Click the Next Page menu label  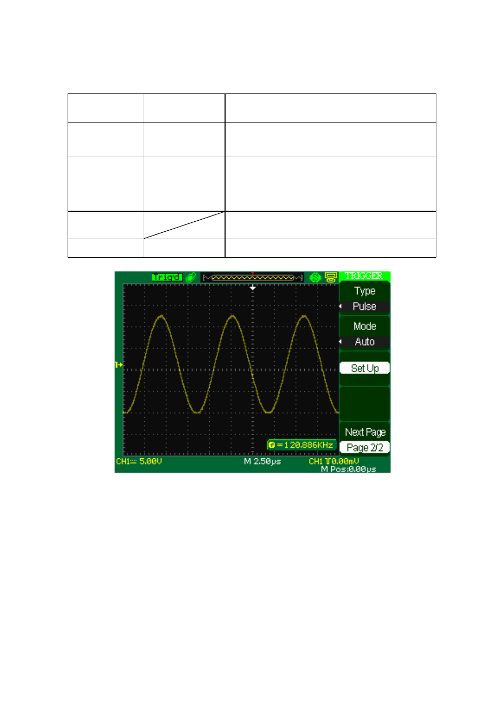(x=365, y=432)
